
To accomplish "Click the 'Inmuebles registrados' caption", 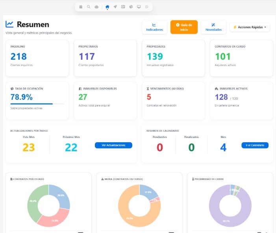I will click(x=160, y=65).
